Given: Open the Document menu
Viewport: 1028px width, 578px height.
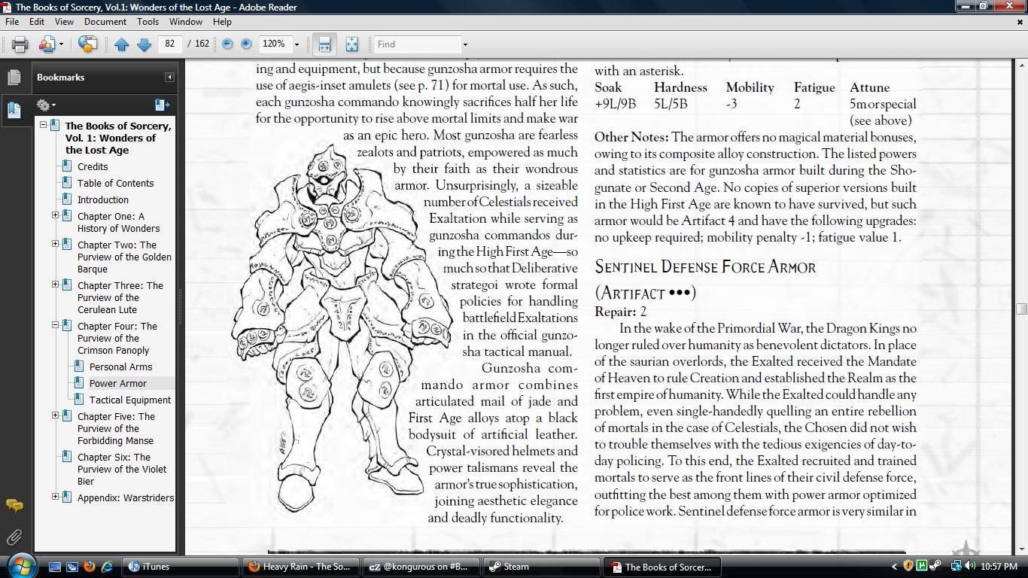Looking at the screenshot, I should pyautogui.click(x=105, y=22).
